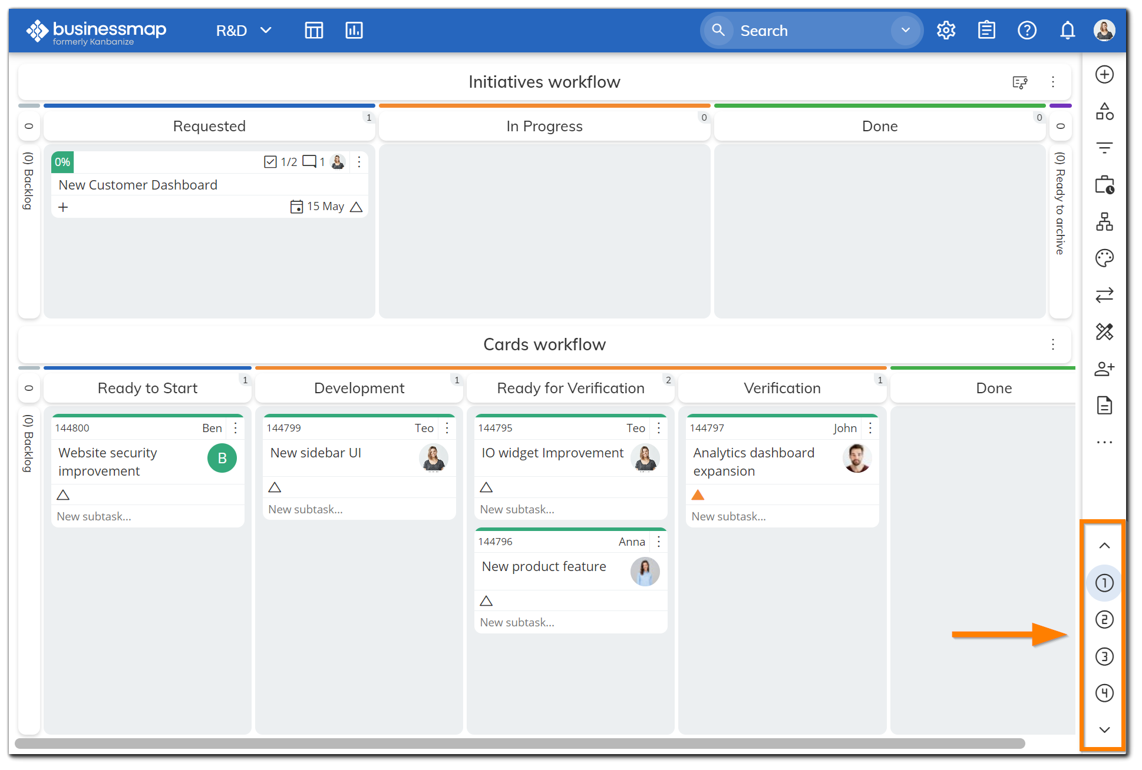Click the Requested column header
This screenshot has height=770, width=1142.
209,126
